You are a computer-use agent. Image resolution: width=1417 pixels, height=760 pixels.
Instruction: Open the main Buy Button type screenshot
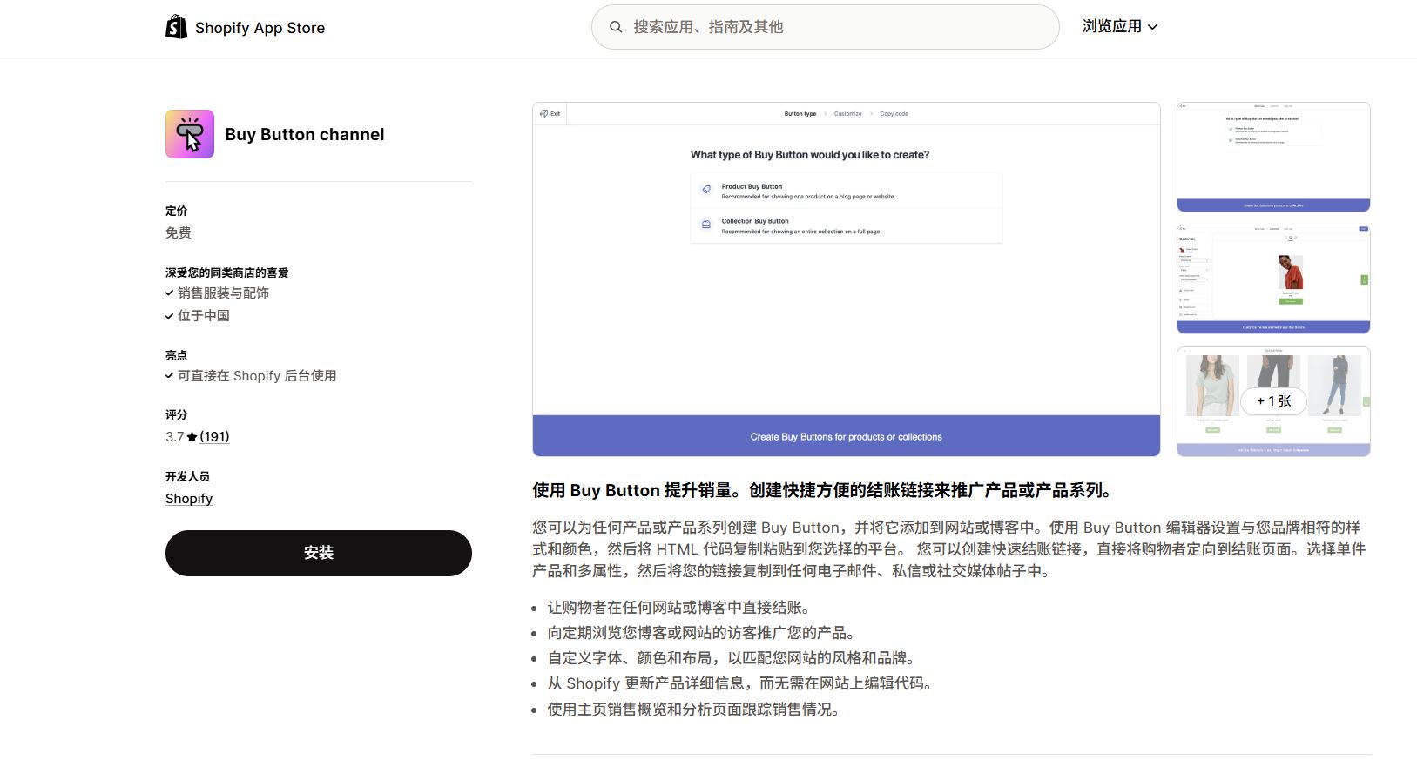pyautogui.click(x=847, y=279)
